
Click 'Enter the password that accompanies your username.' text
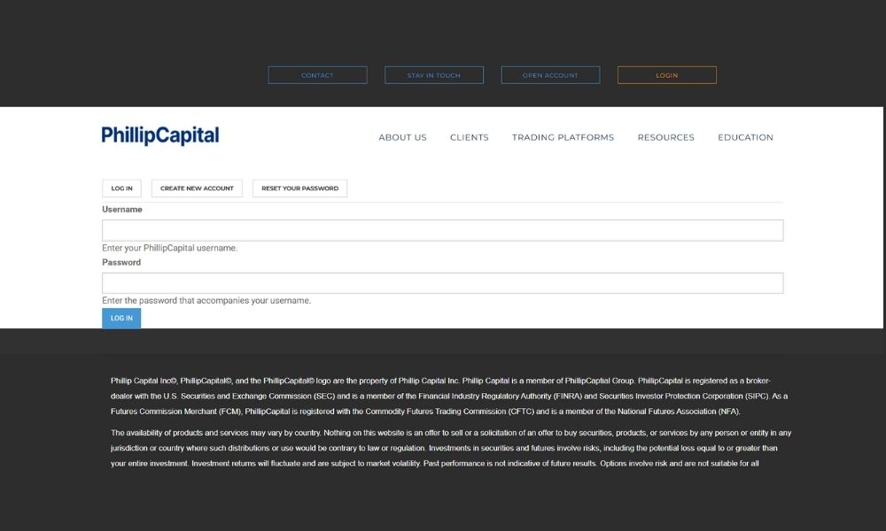206,301
